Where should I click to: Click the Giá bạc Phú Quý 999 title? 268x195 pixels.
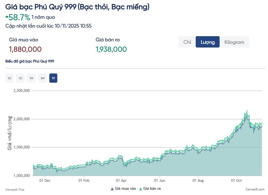pyautogui.click(x=78, y=7)
